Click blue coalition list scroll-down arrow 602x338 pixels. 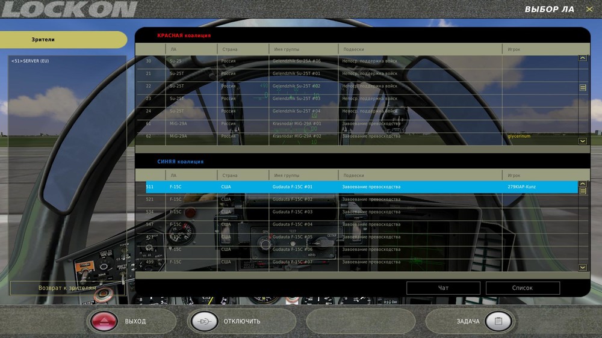[x=582, y=268]
